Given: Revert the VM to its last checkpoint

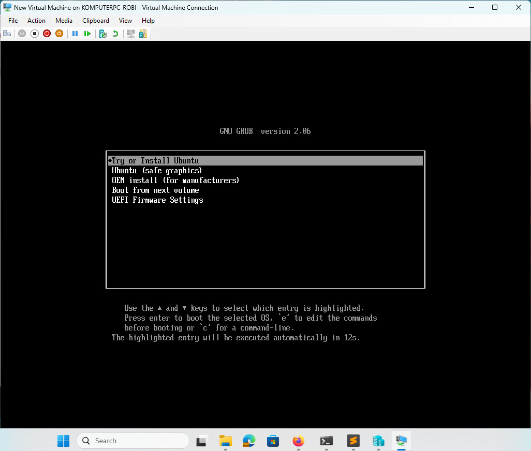Looking at the screenshot, I should coord(115,33).
